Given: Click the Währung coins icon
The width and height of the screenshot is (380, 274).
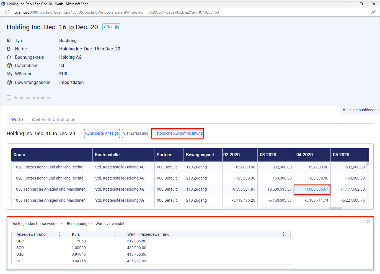Looking at the screenshot, I should 9,74.
